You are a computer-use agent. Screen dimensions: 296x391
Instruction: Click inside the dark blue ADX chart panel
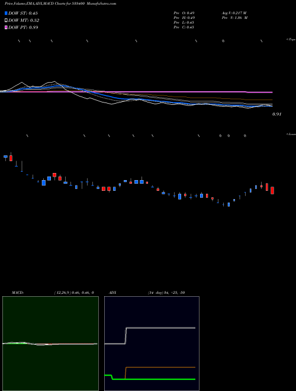click(152, 343)
